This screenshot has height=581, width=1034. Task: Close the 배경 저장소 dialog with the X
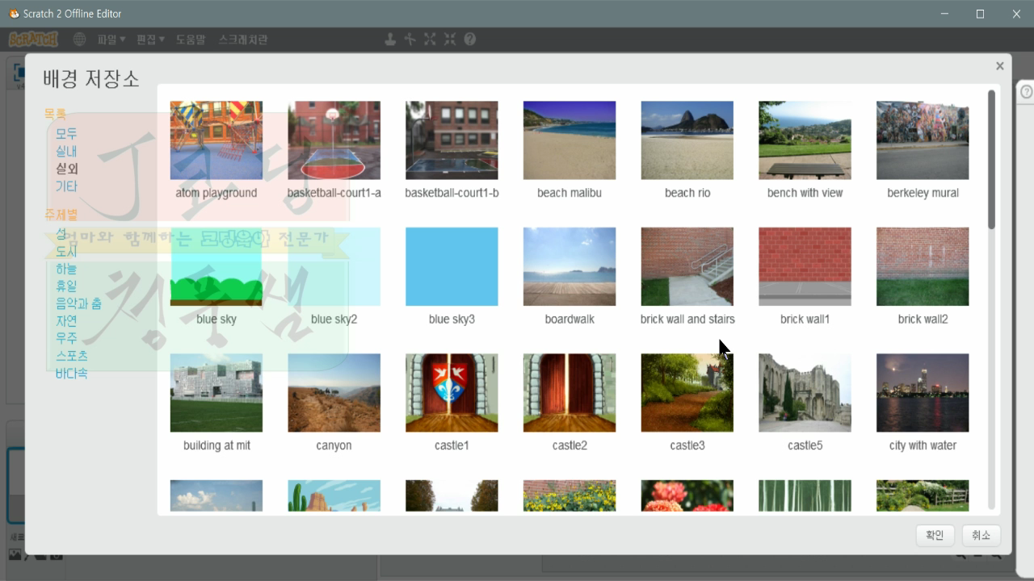[1000, 66]
